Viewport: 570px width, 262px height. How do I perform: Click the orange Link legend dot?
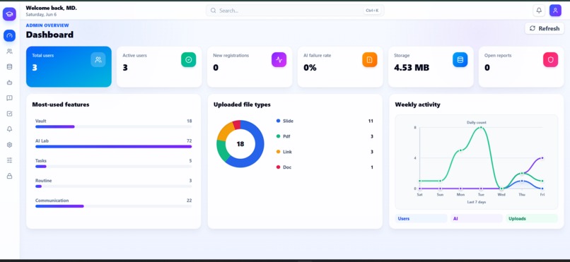pyautogui.click(x=279, y=152)
